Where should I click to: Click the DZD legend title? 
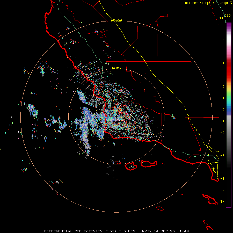[228, 16]
